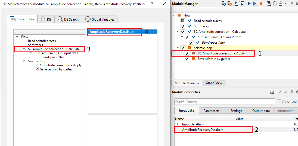Click the clipboard paste icon in Module Manager
Viewport: 298px width, 146px height.
[275, 4]
